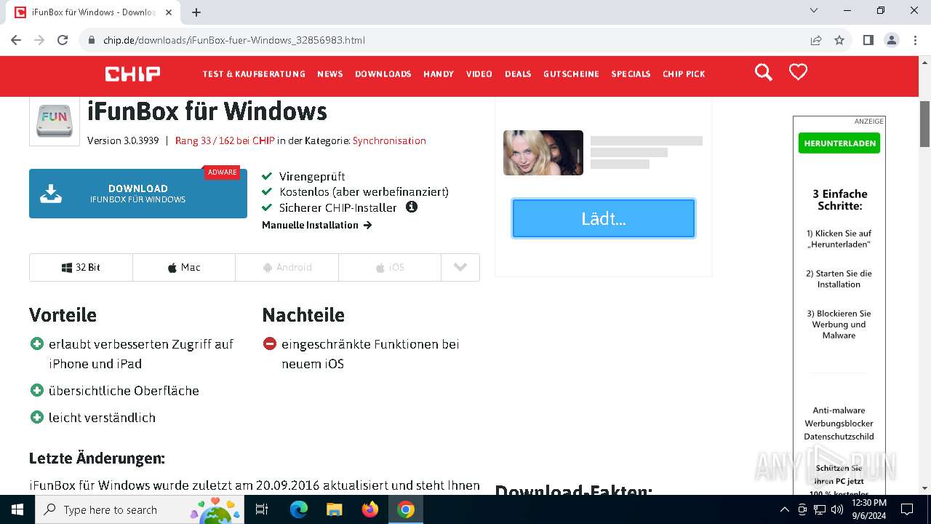Open a new browser tab

coord(196,12)
